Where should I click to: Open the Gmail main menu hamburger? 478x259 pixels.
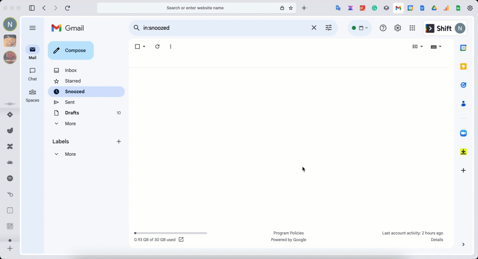[x=33, y=28]
